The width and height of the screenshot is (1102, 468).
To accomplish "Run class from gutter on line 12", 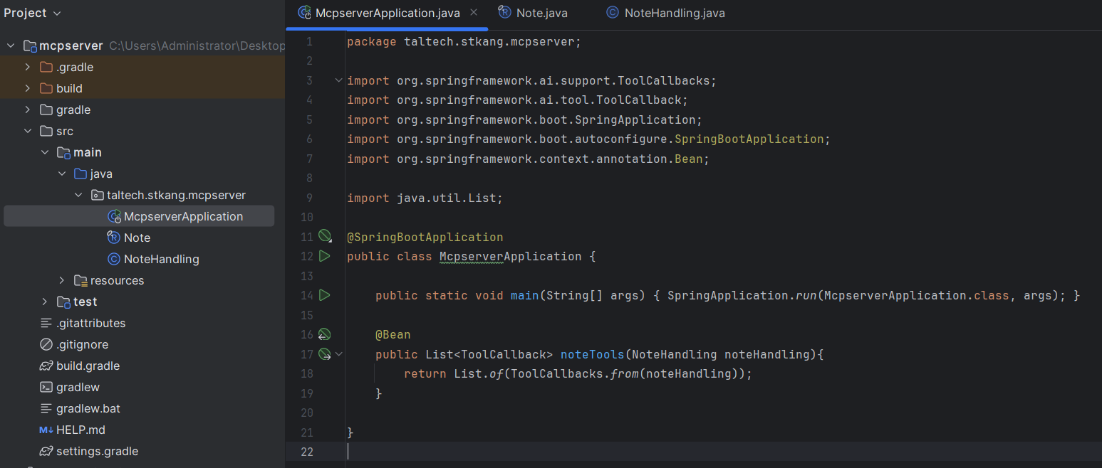I will click(325, 256).
